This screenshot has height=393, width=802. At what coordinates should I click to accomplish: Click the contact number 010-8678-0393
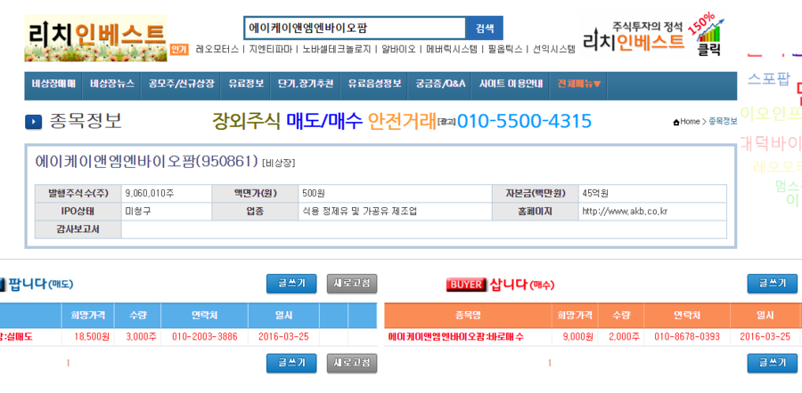687,337
